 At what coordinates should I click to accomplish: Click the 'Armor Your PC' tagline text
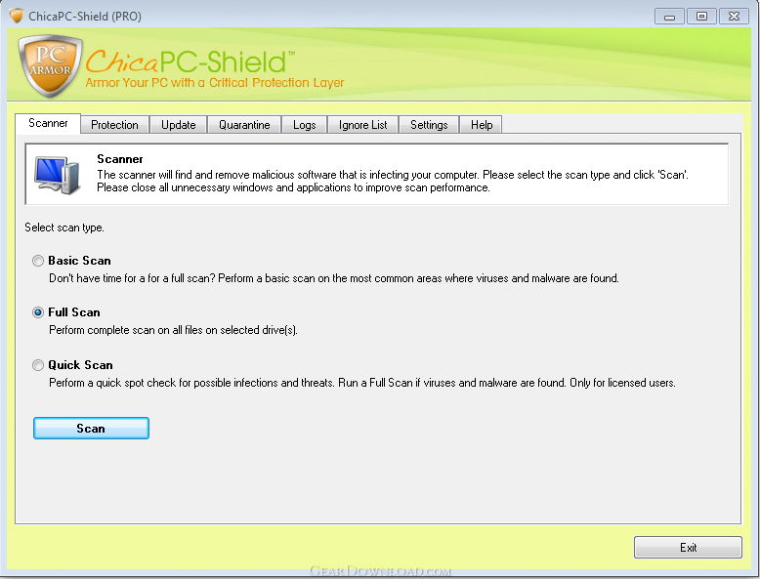pyautogui.click(x=215, y=83)
